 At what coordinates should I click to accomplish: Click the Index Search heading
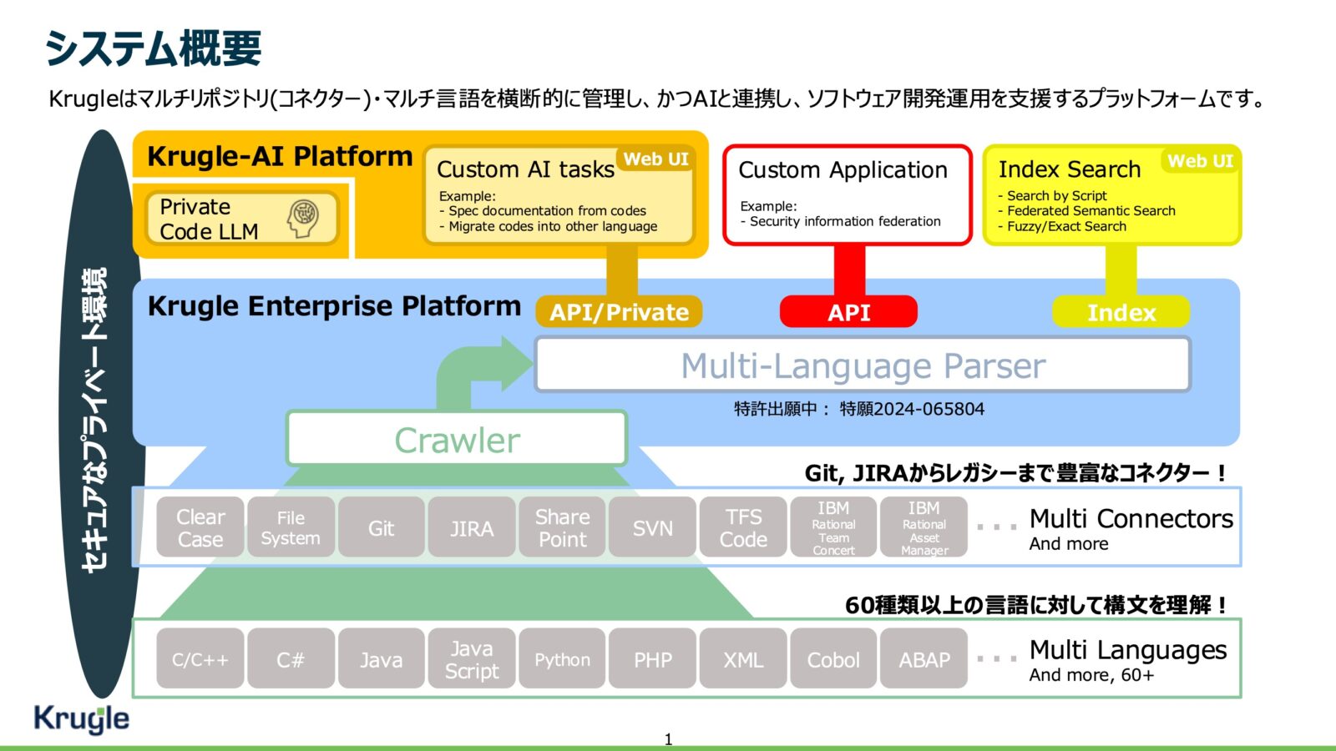[x=1069, y=169]
